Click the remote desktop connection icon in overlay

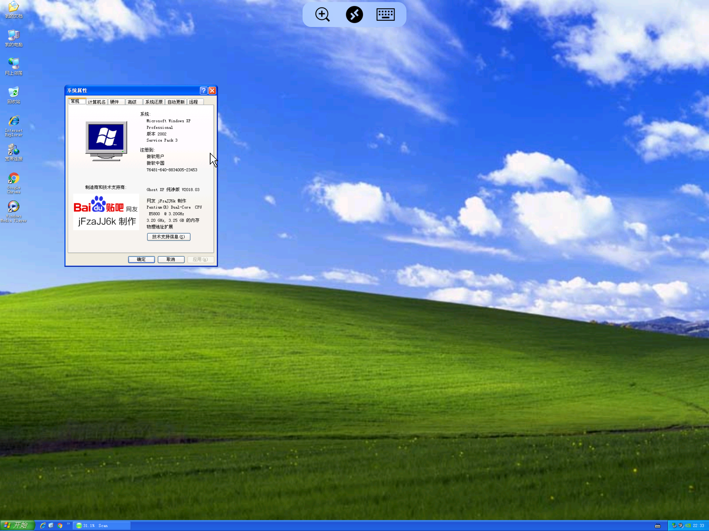354,15
